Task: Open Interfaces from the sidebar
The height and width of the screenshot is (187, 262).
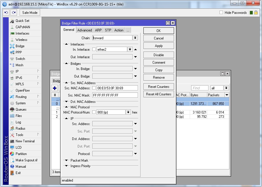Action: pyautogui.click(x=22, y=33)
